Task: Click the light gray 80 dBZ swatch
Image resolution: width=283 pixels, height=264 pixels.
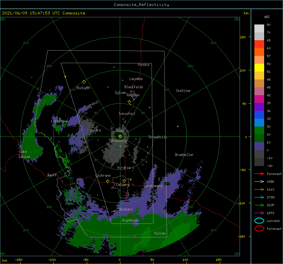Action: (259, 28)
